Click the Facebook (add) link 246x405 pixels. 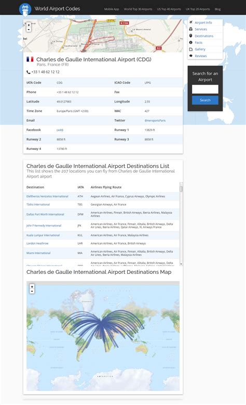coord(60,130)
